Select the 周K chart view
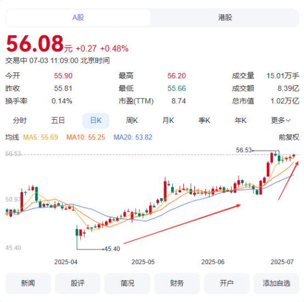Screen dimensions: 304x302 [132, 121]
